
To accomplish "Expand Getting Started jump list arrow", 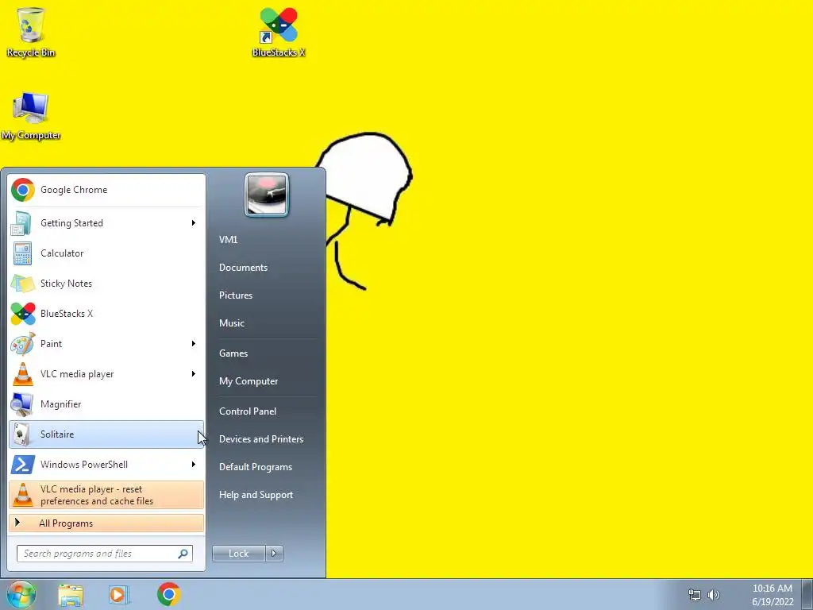I will (x=194, y=223).
